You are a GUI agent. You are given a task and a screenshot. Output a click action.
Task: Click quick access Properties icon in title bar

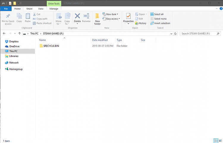[10, 3]
